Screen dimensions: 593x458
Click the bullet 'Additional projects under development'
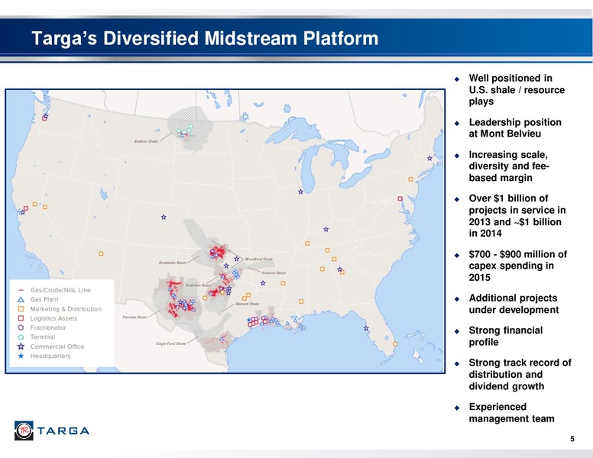pyautogui.click(x=514, y=304)
